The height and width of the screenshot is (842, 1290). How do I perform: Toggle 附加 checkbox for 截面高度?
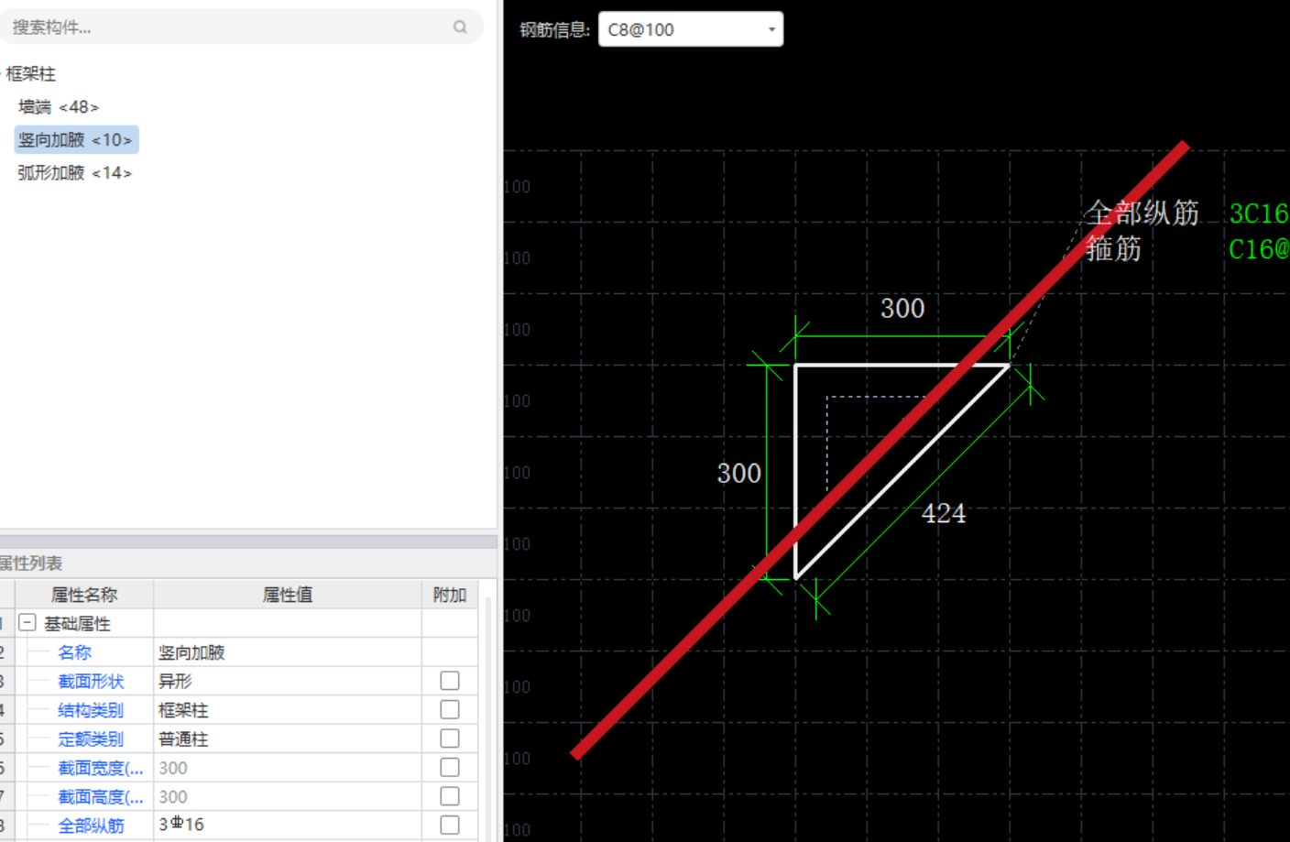pyautogui.click(x=450, y=796)
